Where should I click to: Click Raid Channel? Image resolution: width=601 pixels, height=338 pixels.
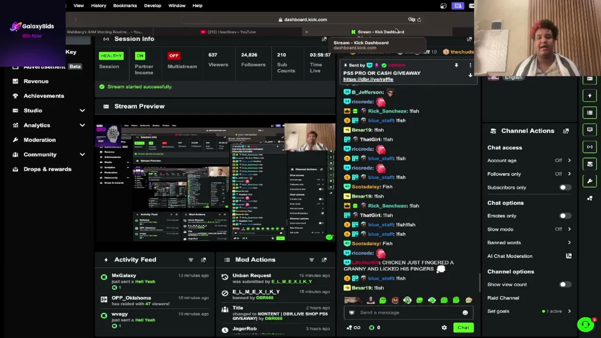click(x=503, y=298)
